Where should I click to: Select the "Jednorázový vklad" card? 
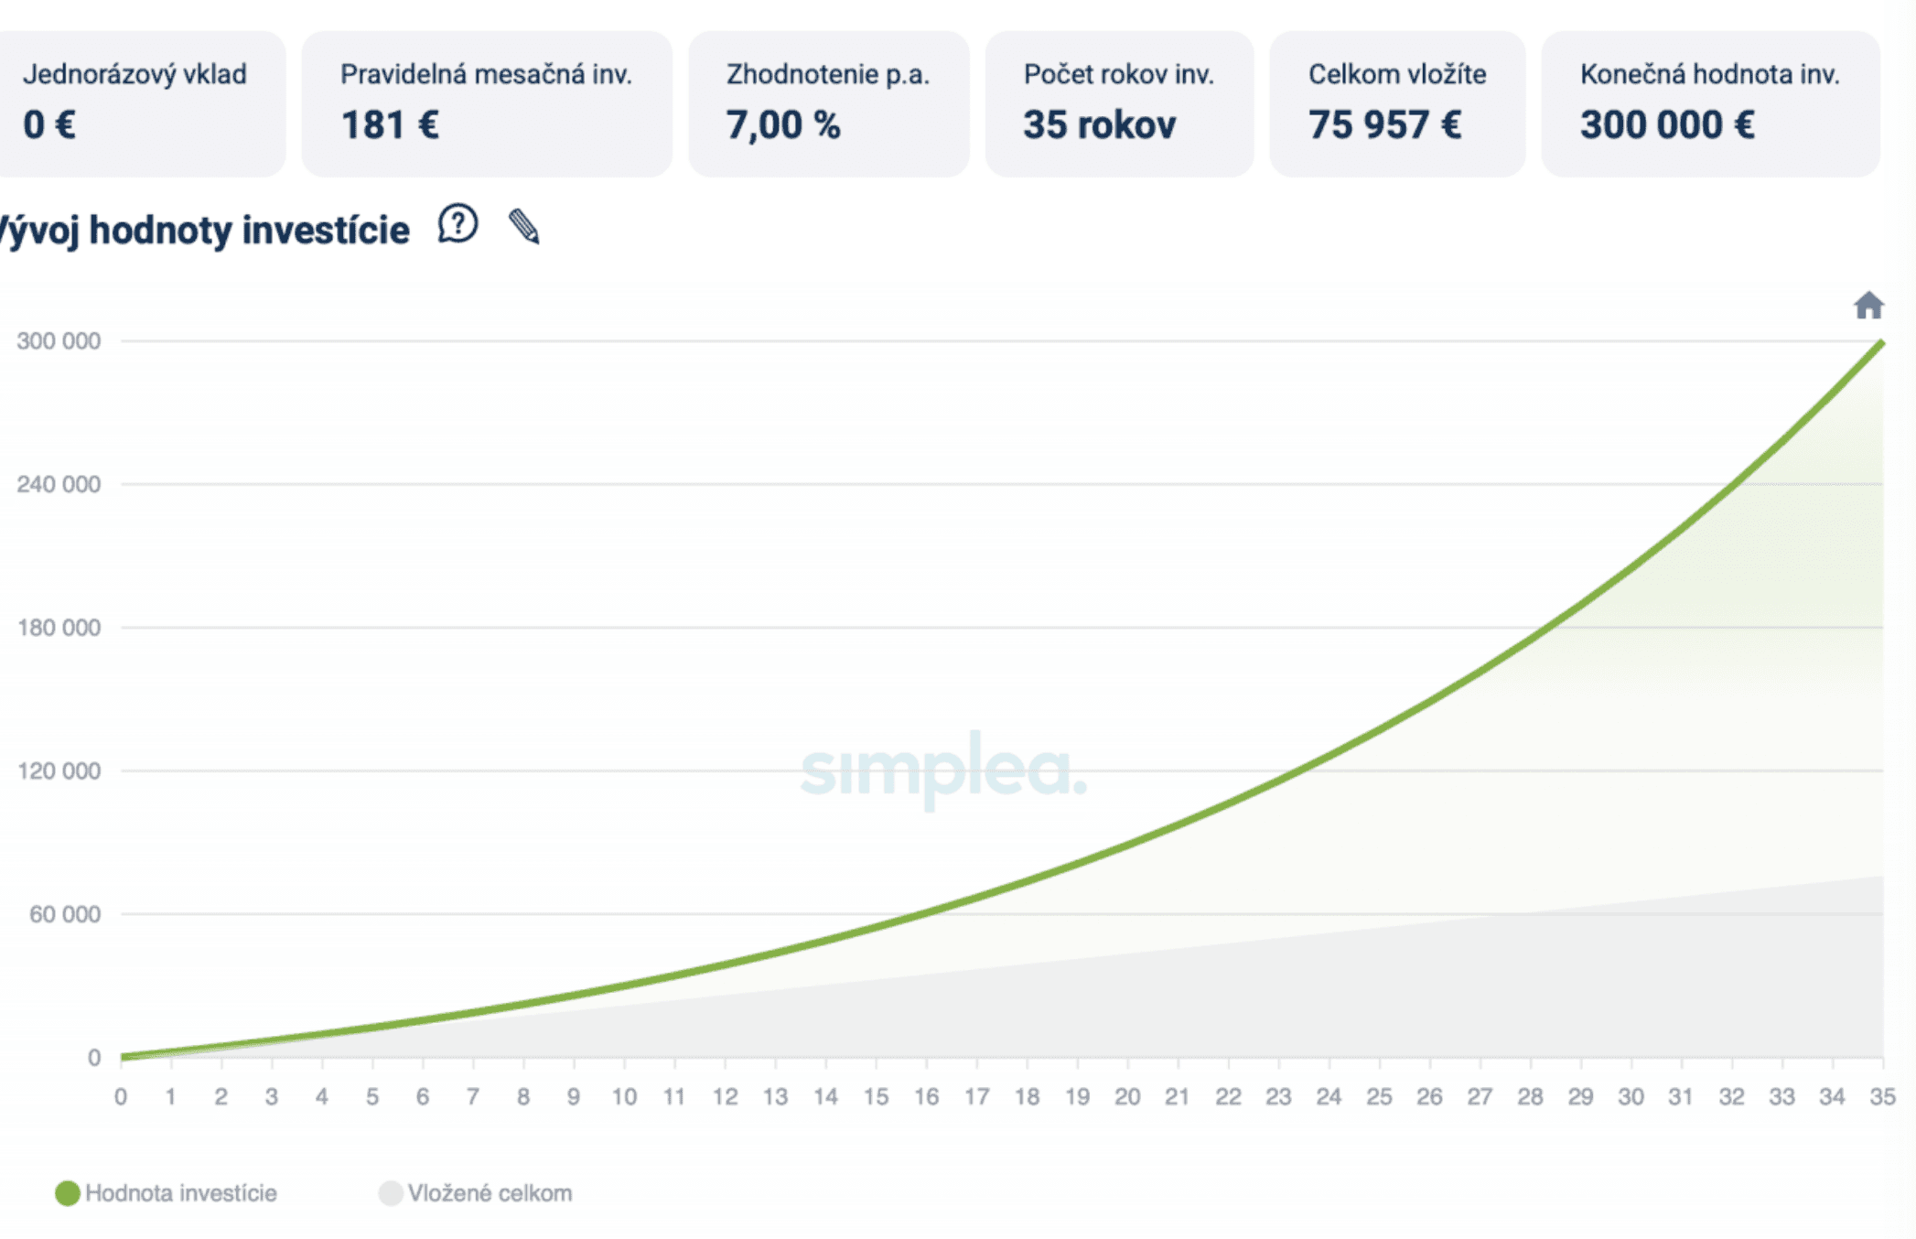click(x=137, y=102)
